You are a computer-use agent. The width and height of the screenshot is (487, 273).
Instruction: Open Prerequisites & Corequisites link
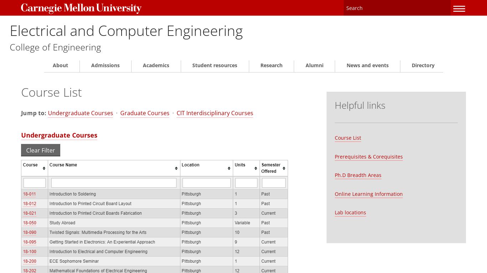369,157
